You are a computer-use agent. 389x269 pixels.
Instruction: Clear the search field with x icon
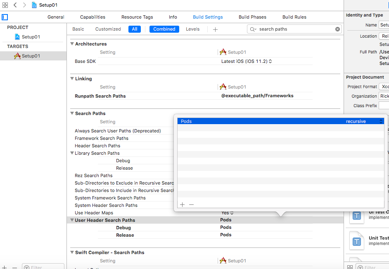coord(337,29)
